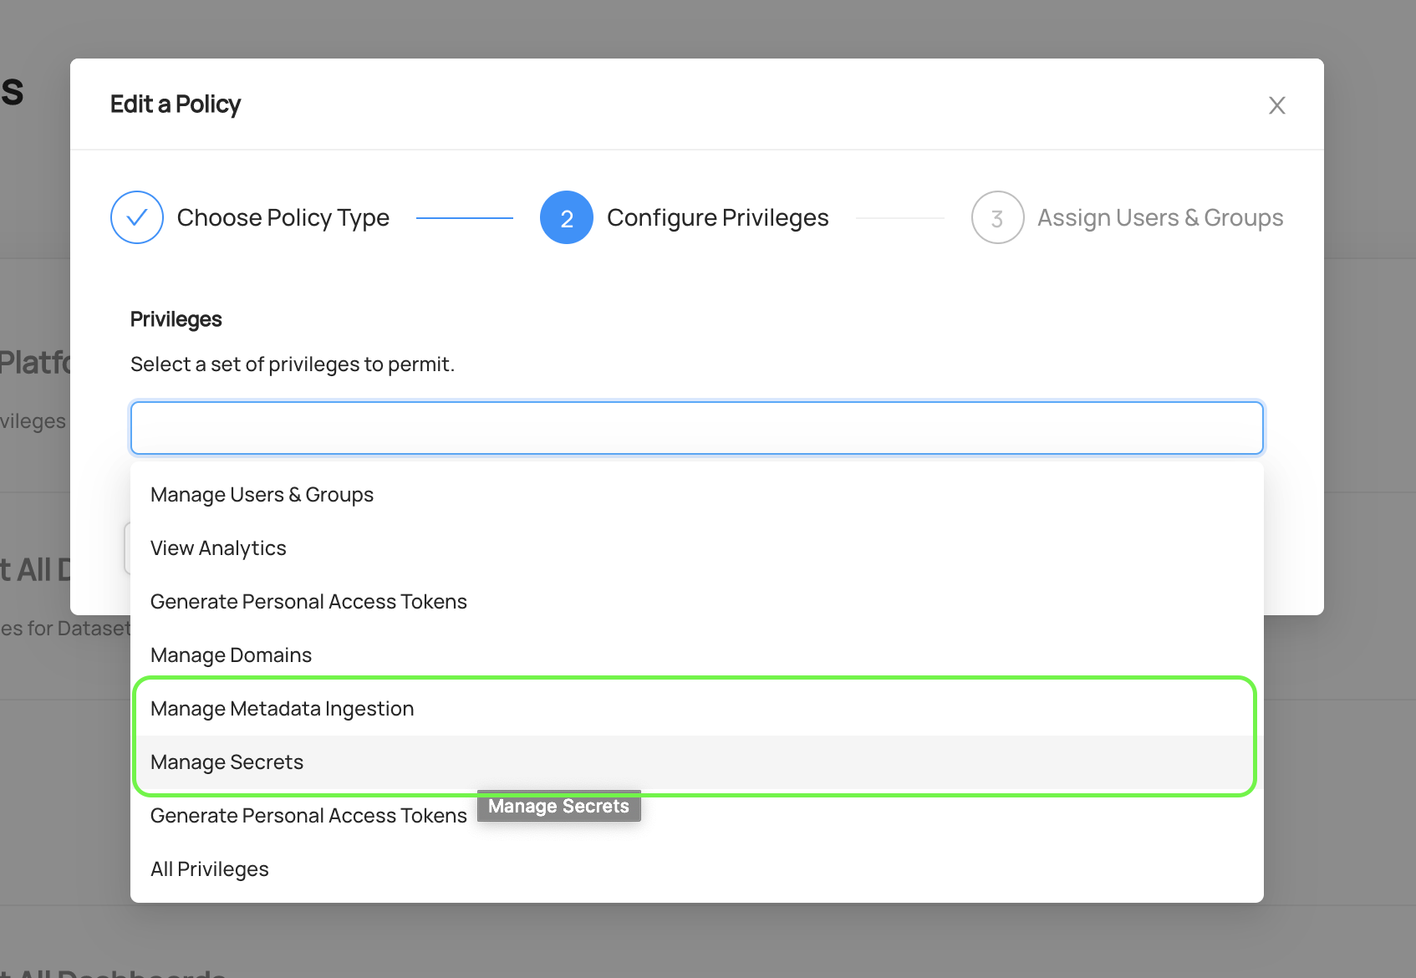The image size is (1416, 978).
Task: Click the Privileges section heading
Action: point(176,319)
